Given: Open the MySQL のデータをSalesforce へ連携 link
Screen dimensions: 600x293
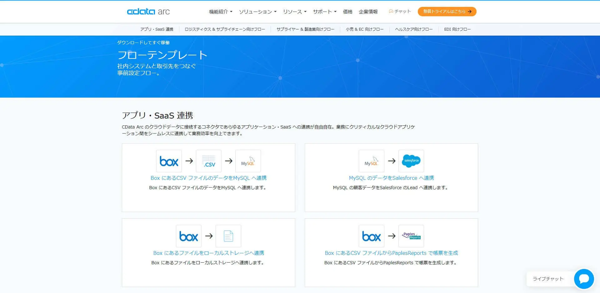Looking at the screenshot, I should [391, 178].
